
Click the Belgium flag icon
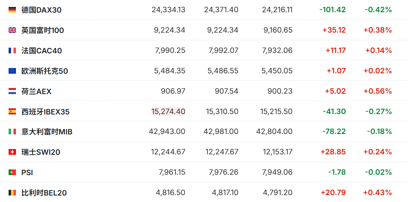click(x=12, y=193)
